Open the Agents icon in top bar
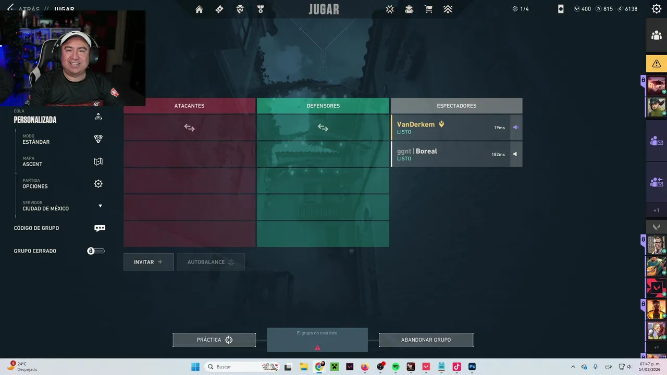This screenshot has width=667, height=375. click(x=240, y=9)
